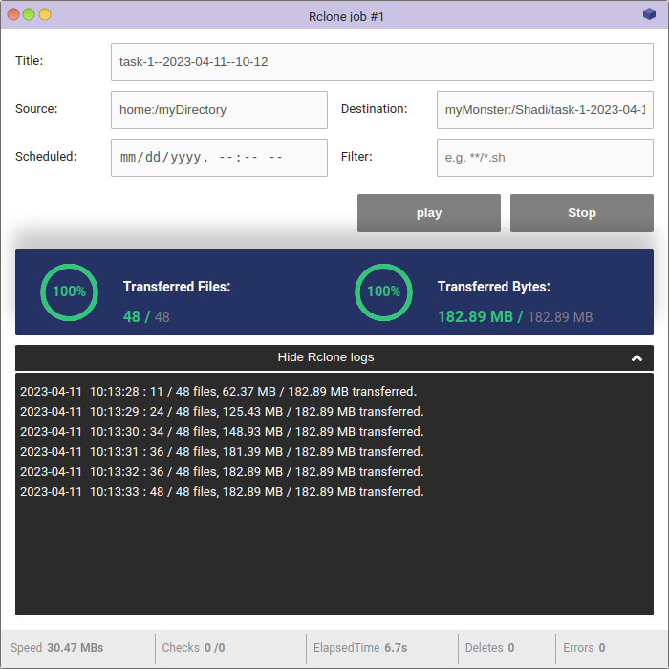Click the Destination field myMonster:/Shadi path

click(x=545, y=110)
